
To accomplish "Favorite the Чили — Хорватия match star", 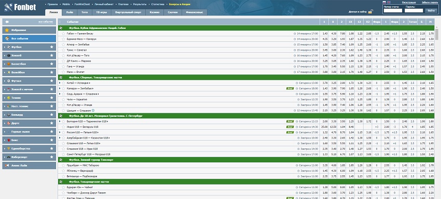I will (x=64, y=99).
